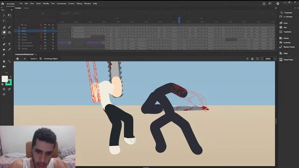Screen dimensions: 299x168
Task: Pick the green stroke color swatch
Action: point(9,83)
